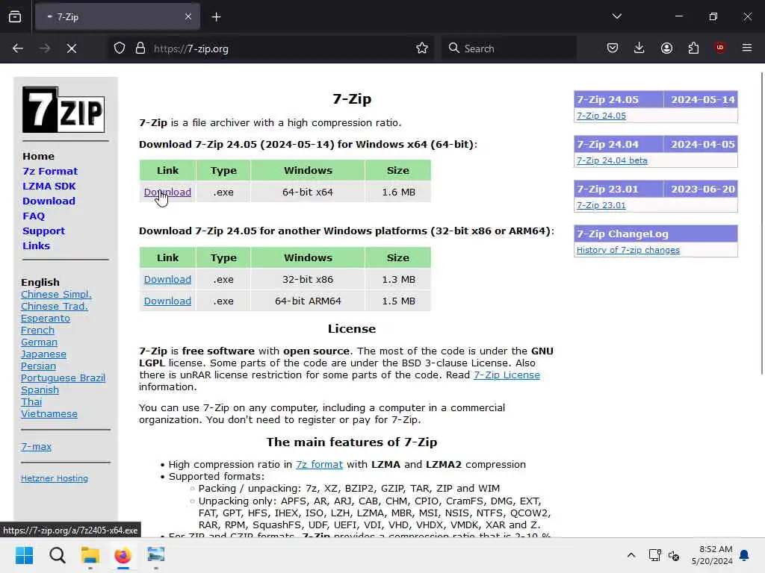This screenshot has width=765, height=573.
Task: Open the 7-Zip License link
Action: click(507, 375)
